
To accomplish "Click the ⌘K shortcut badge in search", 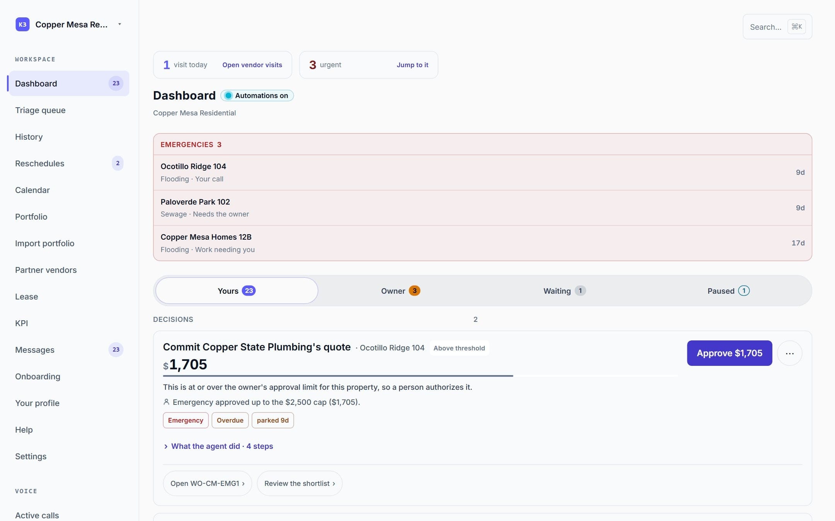I will click(x=796, y=27).
